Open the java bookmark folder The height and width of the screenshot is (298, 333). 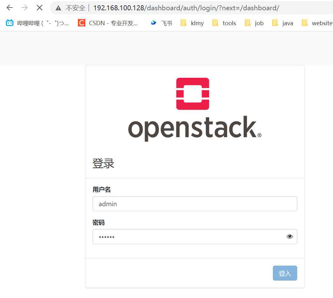click(x=283, y=23)
